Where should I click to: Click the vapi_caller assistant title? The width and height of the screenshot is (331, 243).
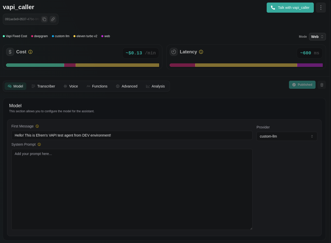(18, 7)
